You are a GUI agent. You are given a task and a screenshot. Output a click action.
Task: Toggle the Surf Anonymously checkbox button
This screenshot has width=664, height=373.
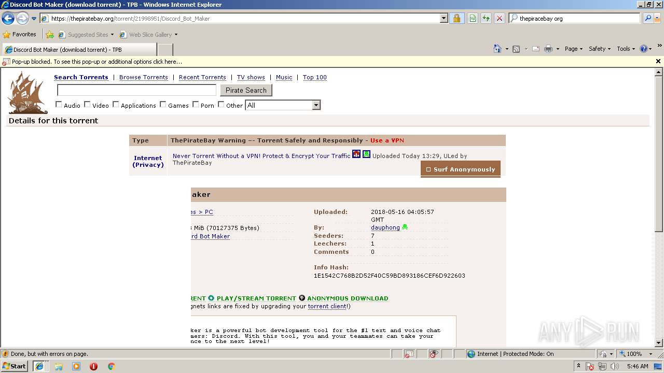pyautogui.click(x=461, y=169)
